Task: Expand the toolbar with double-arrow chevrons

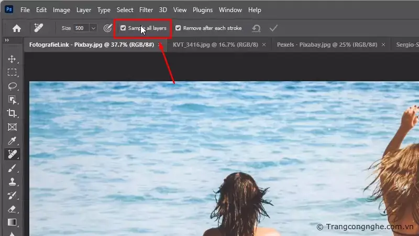Action: click(x=7, y=40)
